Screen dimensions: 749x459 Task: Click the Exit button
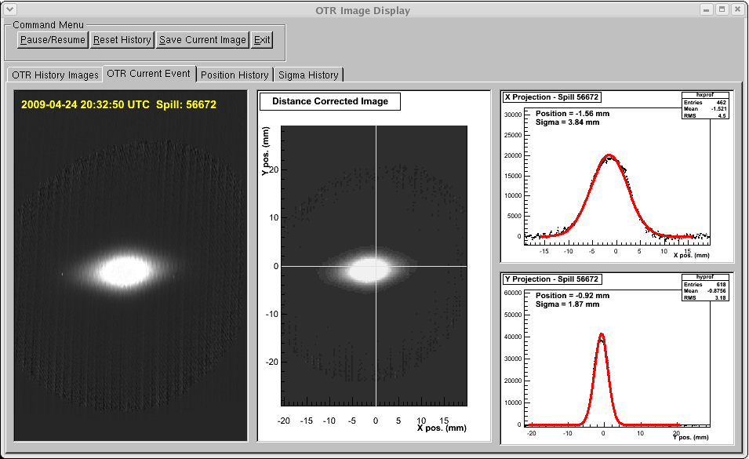[x=262, y=40]
